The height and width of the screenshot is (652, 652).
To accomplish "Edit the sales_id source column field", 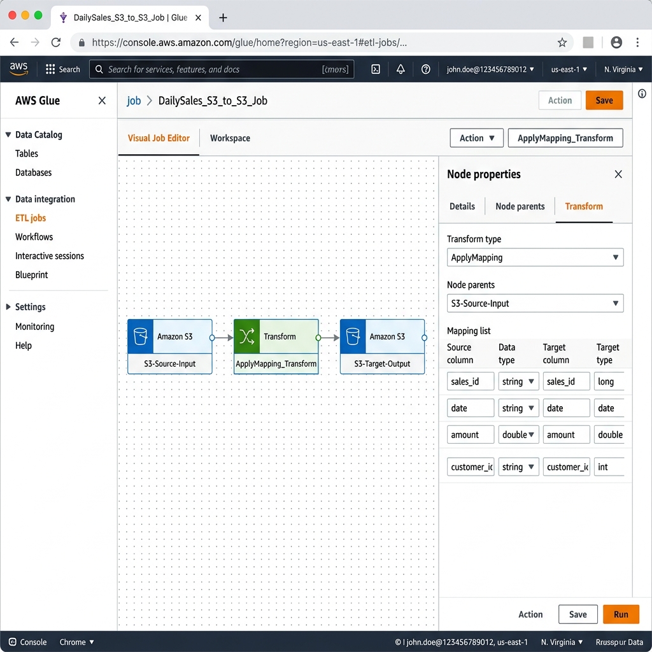I will coord(471,381).
